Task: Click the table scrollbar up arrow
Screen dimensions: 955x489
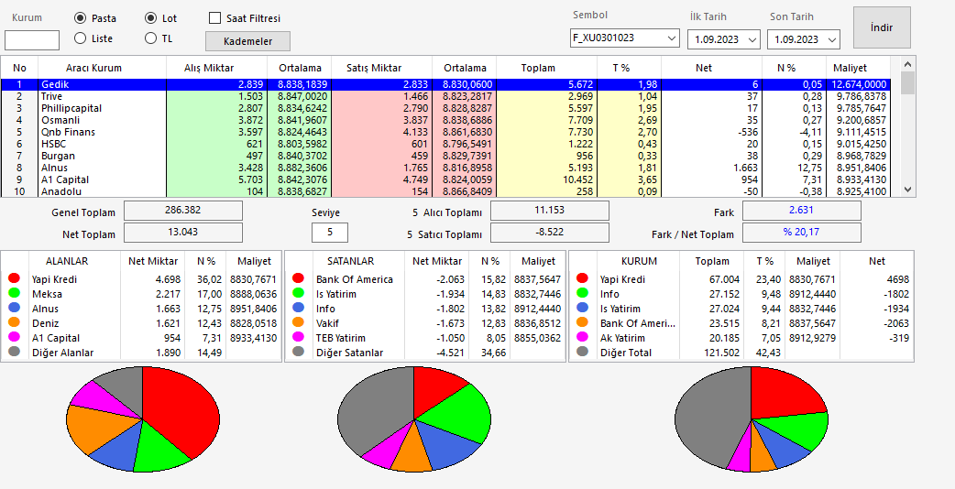Action: 907,64
